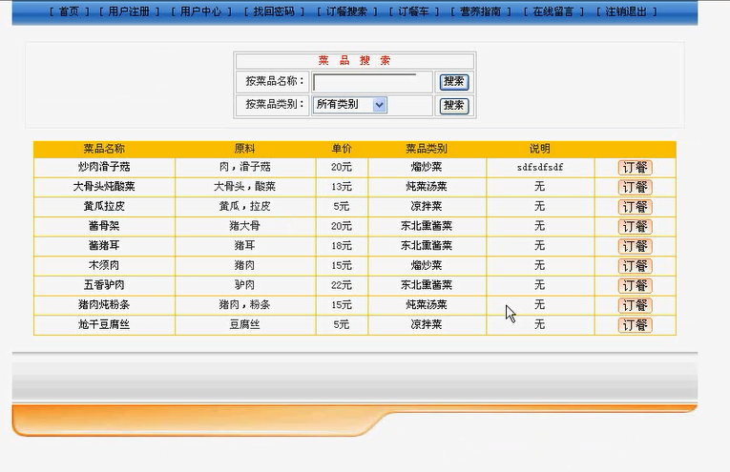Open 用户中心 from the top menu

[201, 11]
